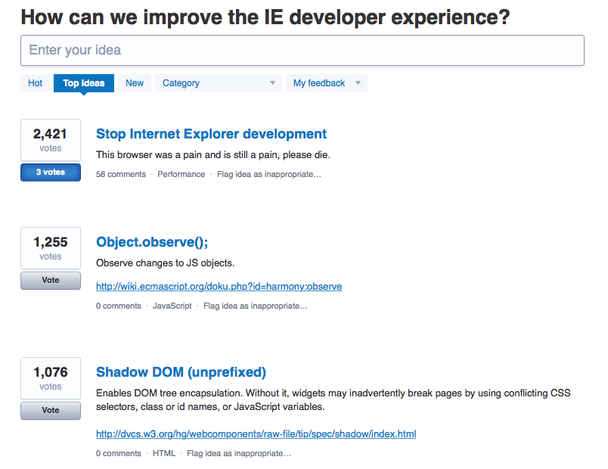Vote for the Object.observe() idea

pyautogui.click(x=51, y=280)
